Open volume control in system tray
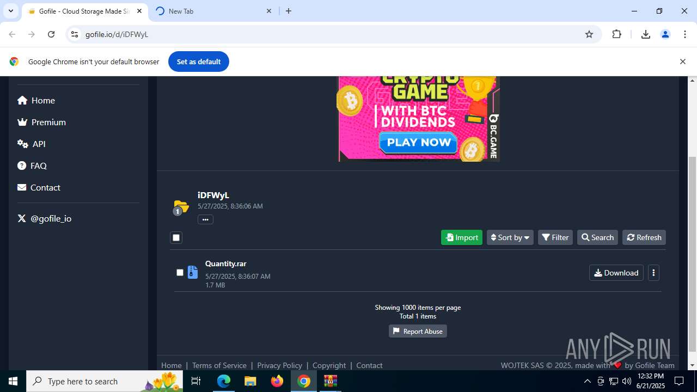This screenshot has width=697, height=392. 627,381
